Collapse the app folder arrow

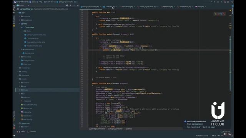(18, 13)
